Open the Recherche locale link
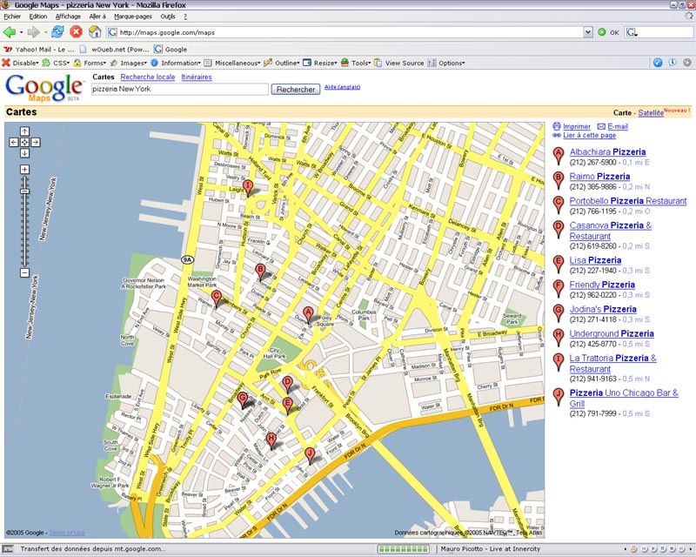Viewport: 696px width, 557px height. point(148,77)
